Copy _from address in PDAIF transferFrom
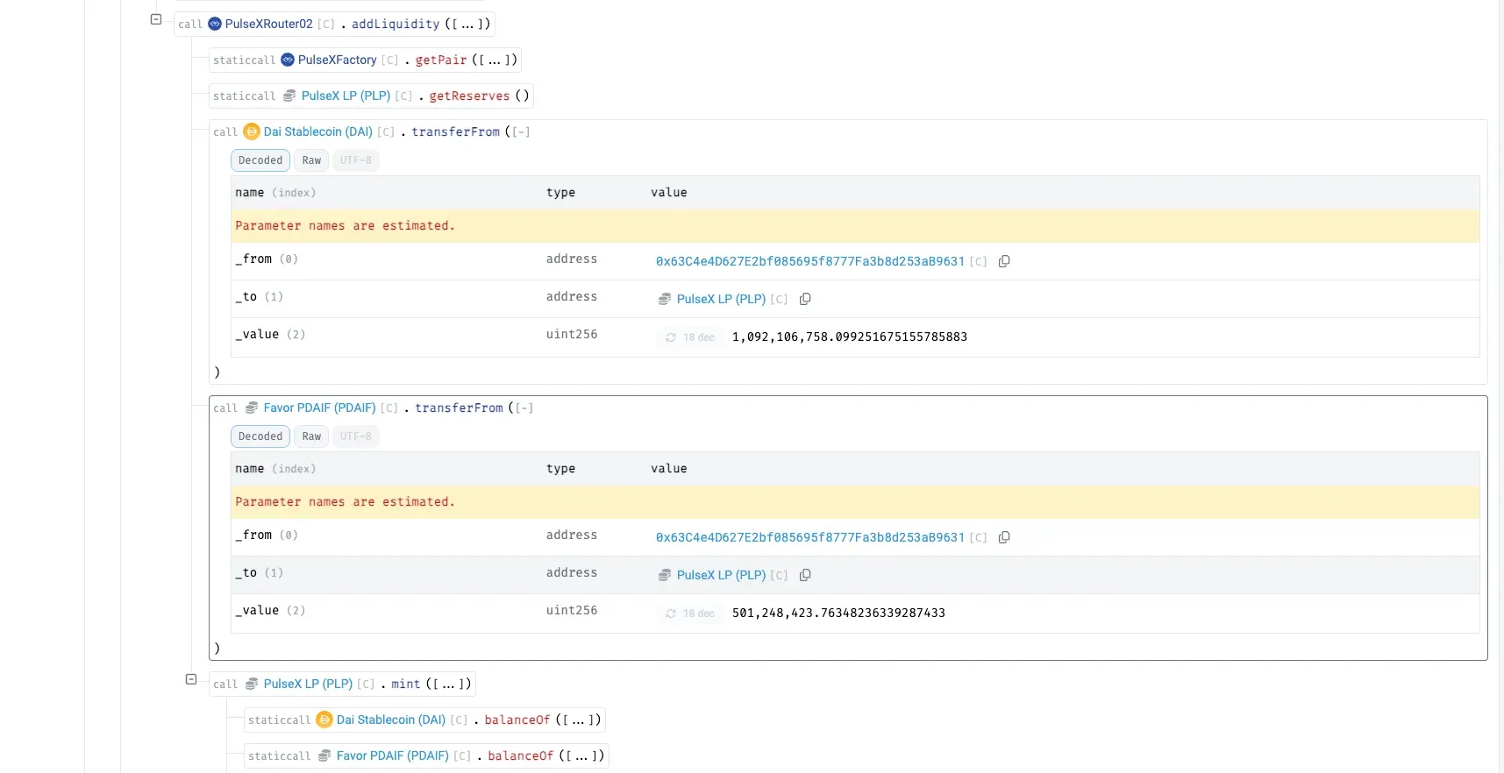The image size is (1504, 773). click(x=1004, y=538)
